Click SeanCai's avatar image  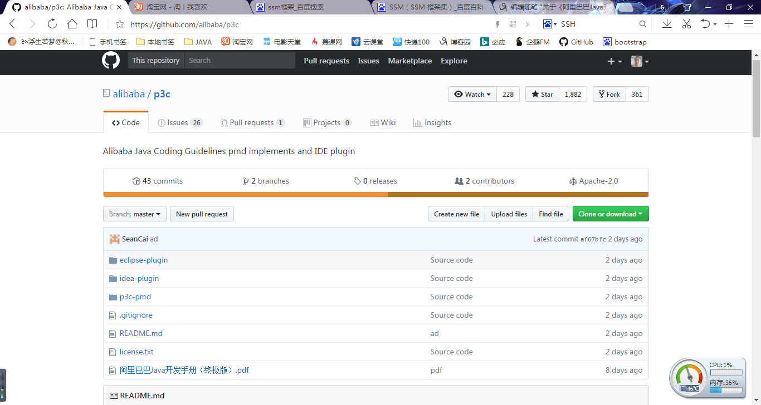click(x=115, y=239)
